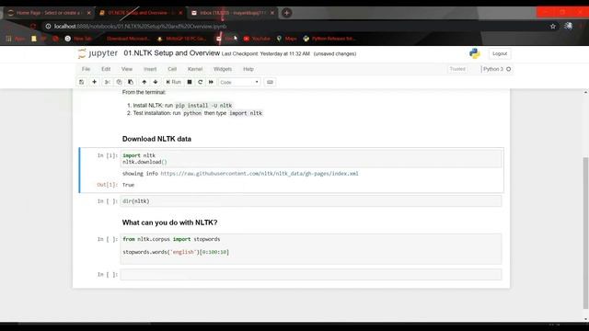Screen dimensions: 589x331
Task: Reload the page
Action: [x=33, y=27]
